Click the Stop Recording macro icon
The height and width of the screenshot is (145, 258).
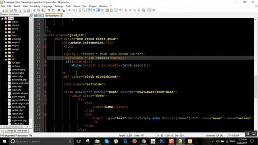pyautogui.click(x=130, y=10)
